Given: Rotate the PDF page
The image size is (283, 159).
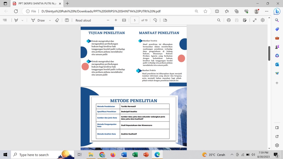Looking at the screenshot, I should [155, 20].
